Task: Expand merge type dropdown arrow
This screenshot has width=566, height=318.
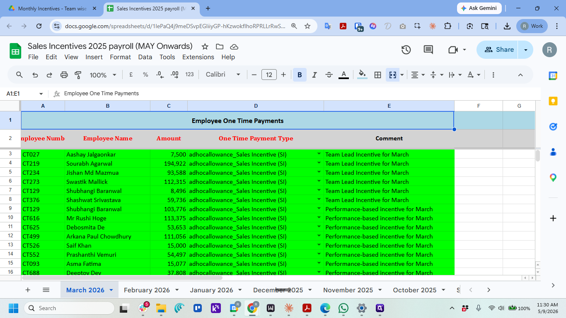Action: [402, 75]
